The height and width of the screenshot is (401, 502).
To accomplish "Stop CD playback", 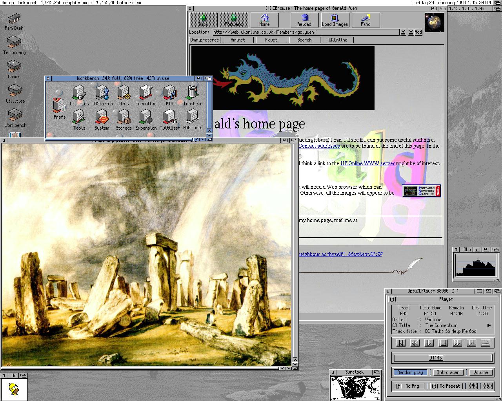I will (443, 343).
